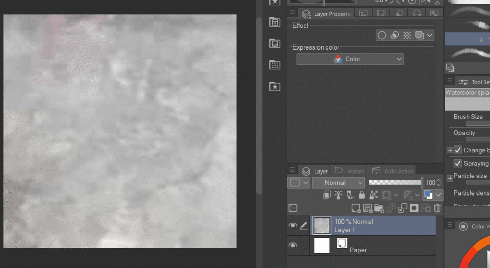Viewport: 490px width, 268px height.
Task: Expand the Change brush plus expander
Action: click(450, 150)
